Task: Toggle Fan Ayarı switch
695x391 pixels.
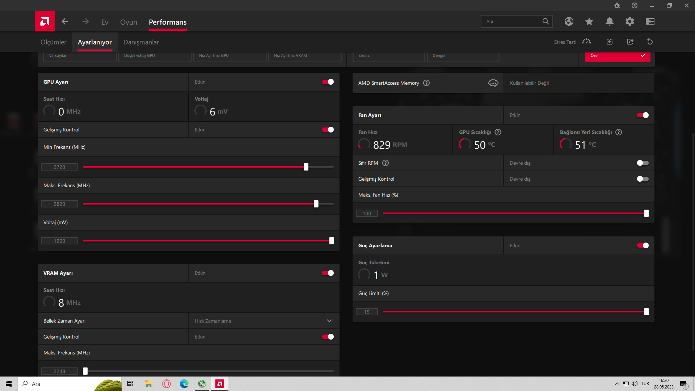Action: tap(643, 115)
